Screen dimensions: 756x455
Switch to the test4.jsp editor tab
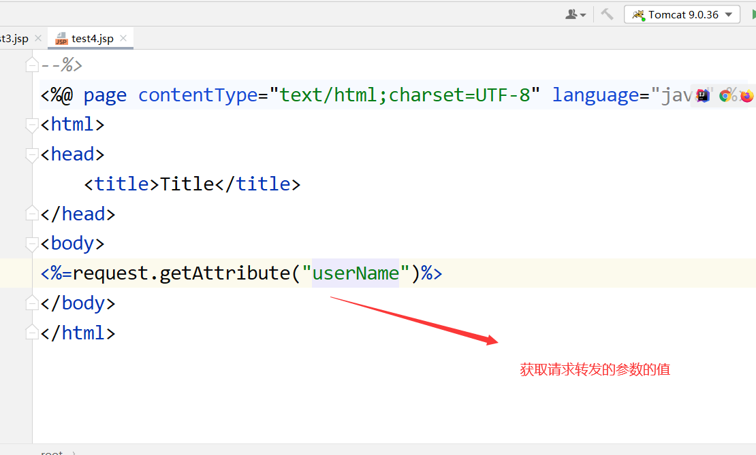[91, 39]
